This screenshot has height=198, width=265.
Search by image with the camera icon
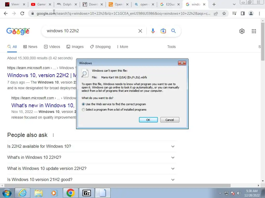(163, 31)
